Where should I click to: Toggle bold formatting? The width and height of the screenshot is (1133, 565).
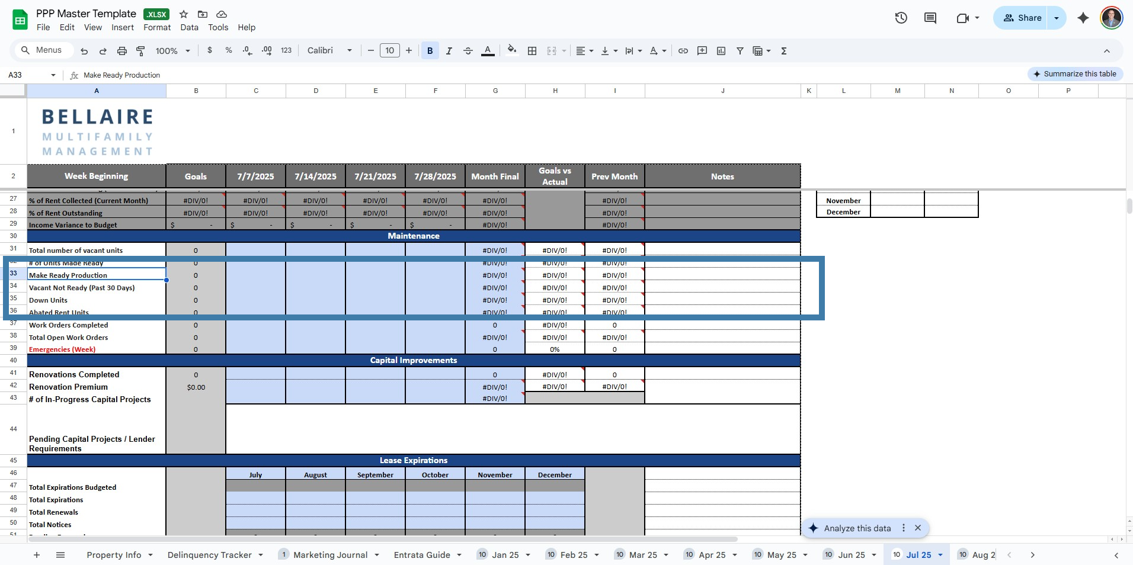coord(430,51)
